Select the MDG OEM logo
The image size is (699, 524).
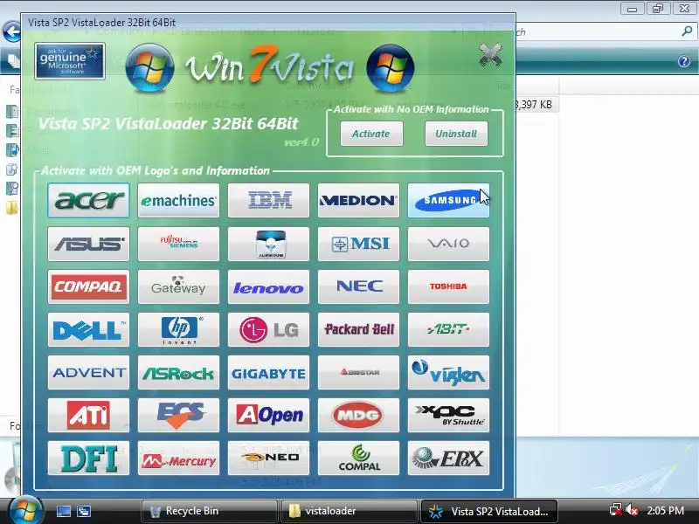[358, 415]
